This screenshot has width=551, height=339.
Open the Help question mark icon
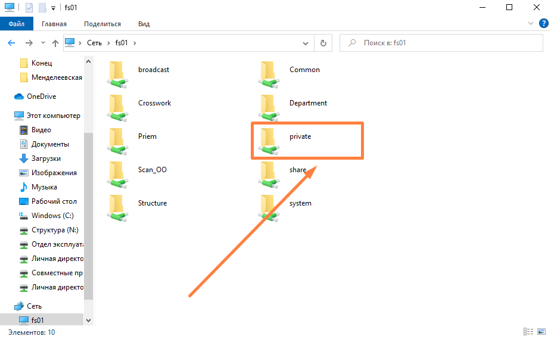point(543,24)
